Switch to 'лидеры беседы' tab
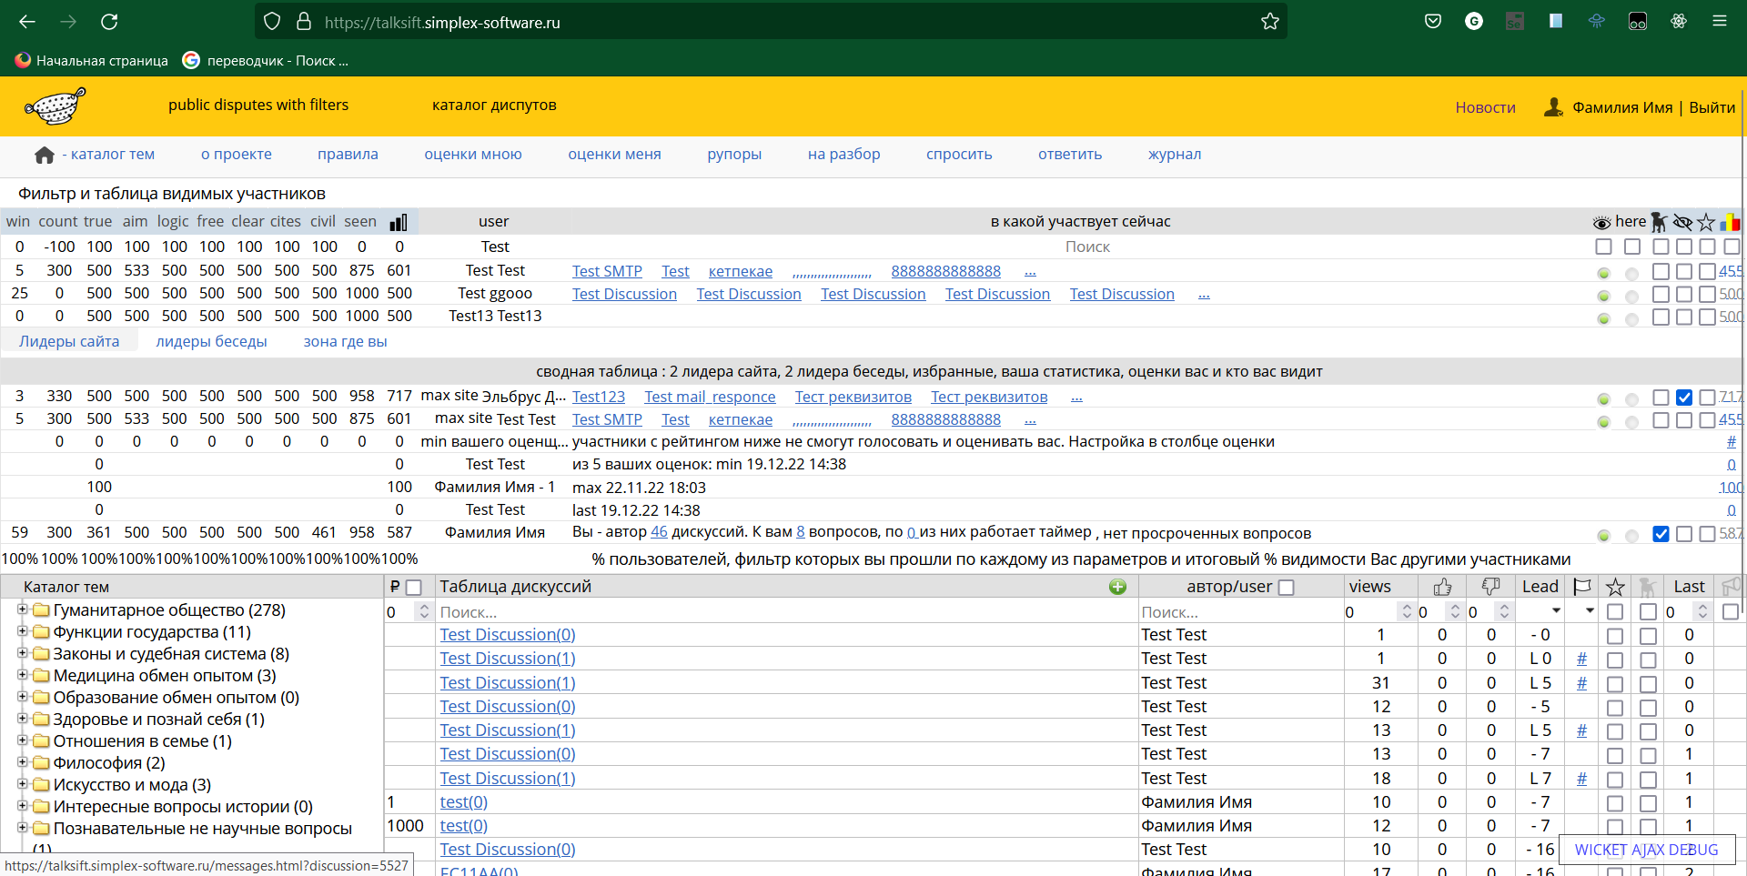Viewport: 1747px width, 876px height. pyautogui.click(x=211, y=342)
